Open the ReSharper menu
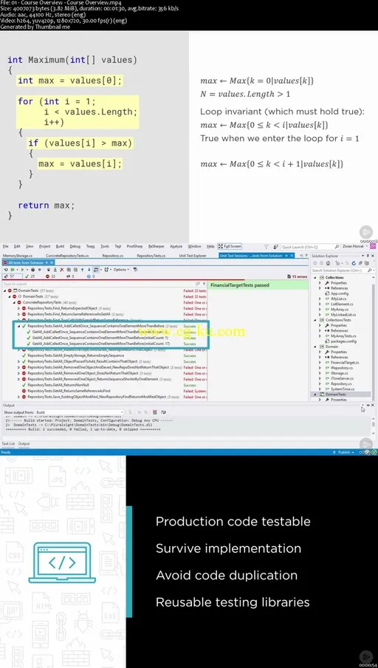The width and height of the screenshot is (378, 668). tap(157, 246)
